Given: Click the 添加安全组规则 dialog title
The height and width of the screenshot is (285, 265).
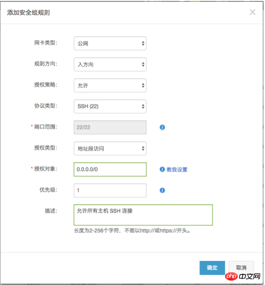Looking at the screenshot, I should click(29, 13).
